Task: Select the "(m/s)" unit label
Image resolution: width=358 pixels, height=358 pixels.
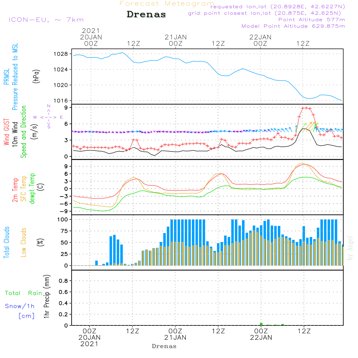Action: (34, 132)
